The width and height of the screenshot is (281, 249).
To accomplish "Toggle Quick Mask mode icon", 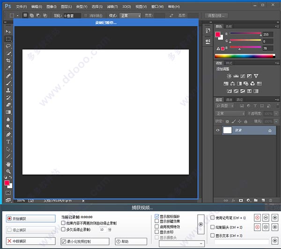I will [8, 193].
